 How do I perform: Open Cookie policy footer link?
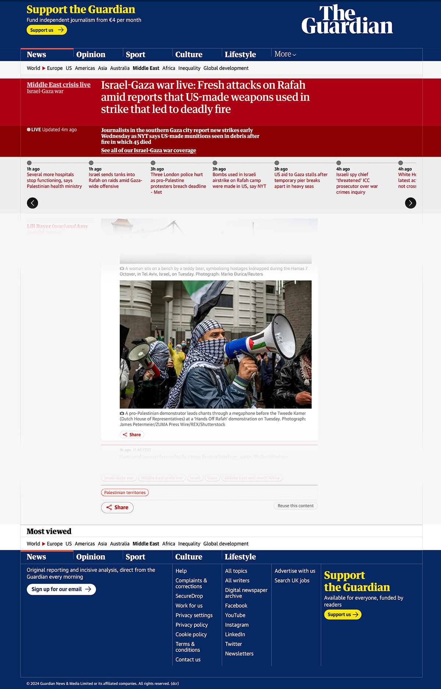[x=191, y=634]
